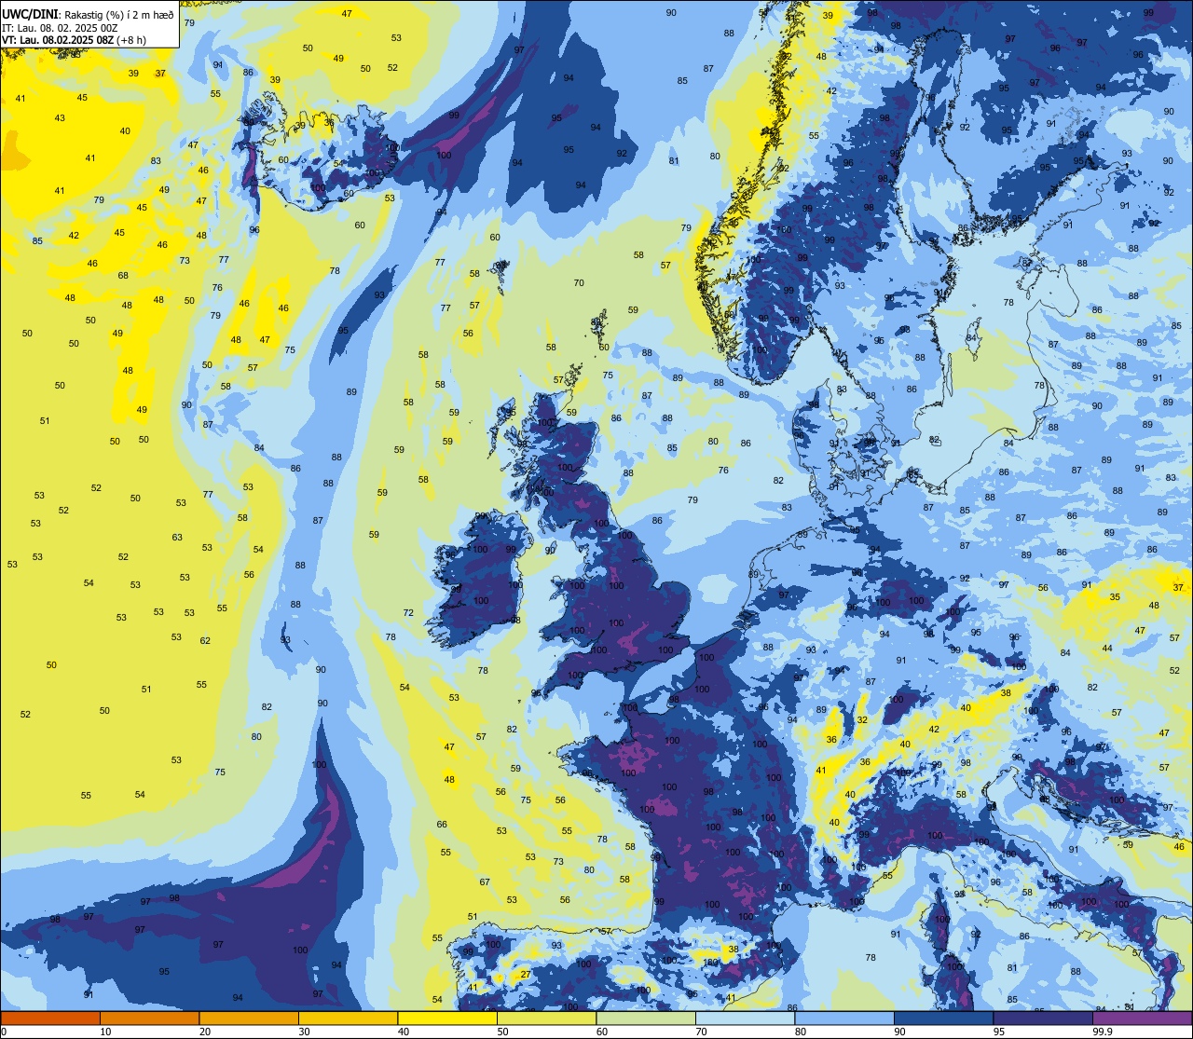Click the purple legend swatch above 99.9%
1193x1039 pixels.
pos(1142,1018)
